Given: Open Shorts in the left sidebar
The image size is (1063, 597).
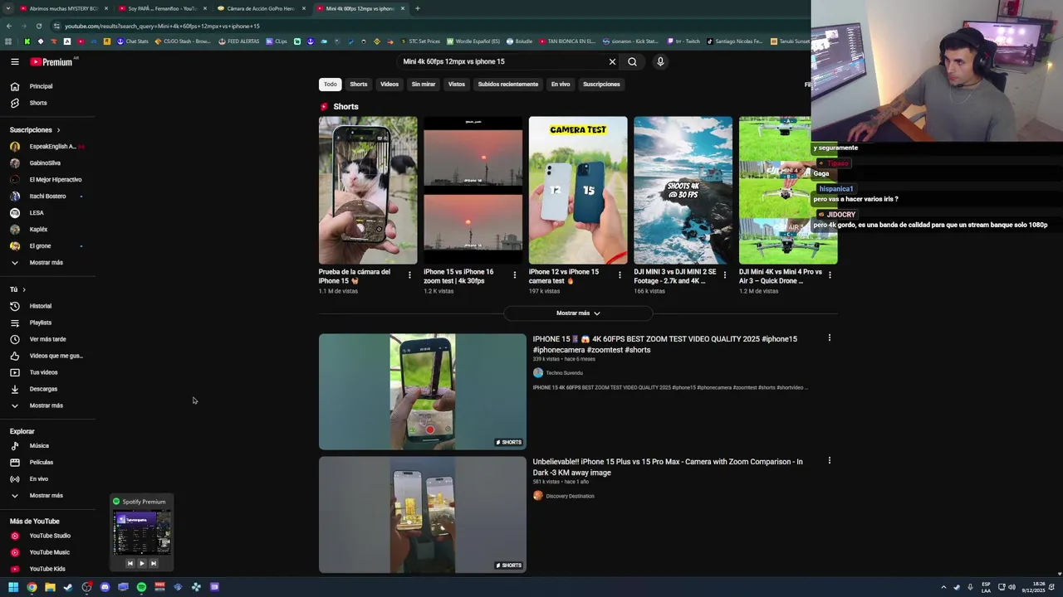Looking at the screenshot, I should click(x=38, y=103).
